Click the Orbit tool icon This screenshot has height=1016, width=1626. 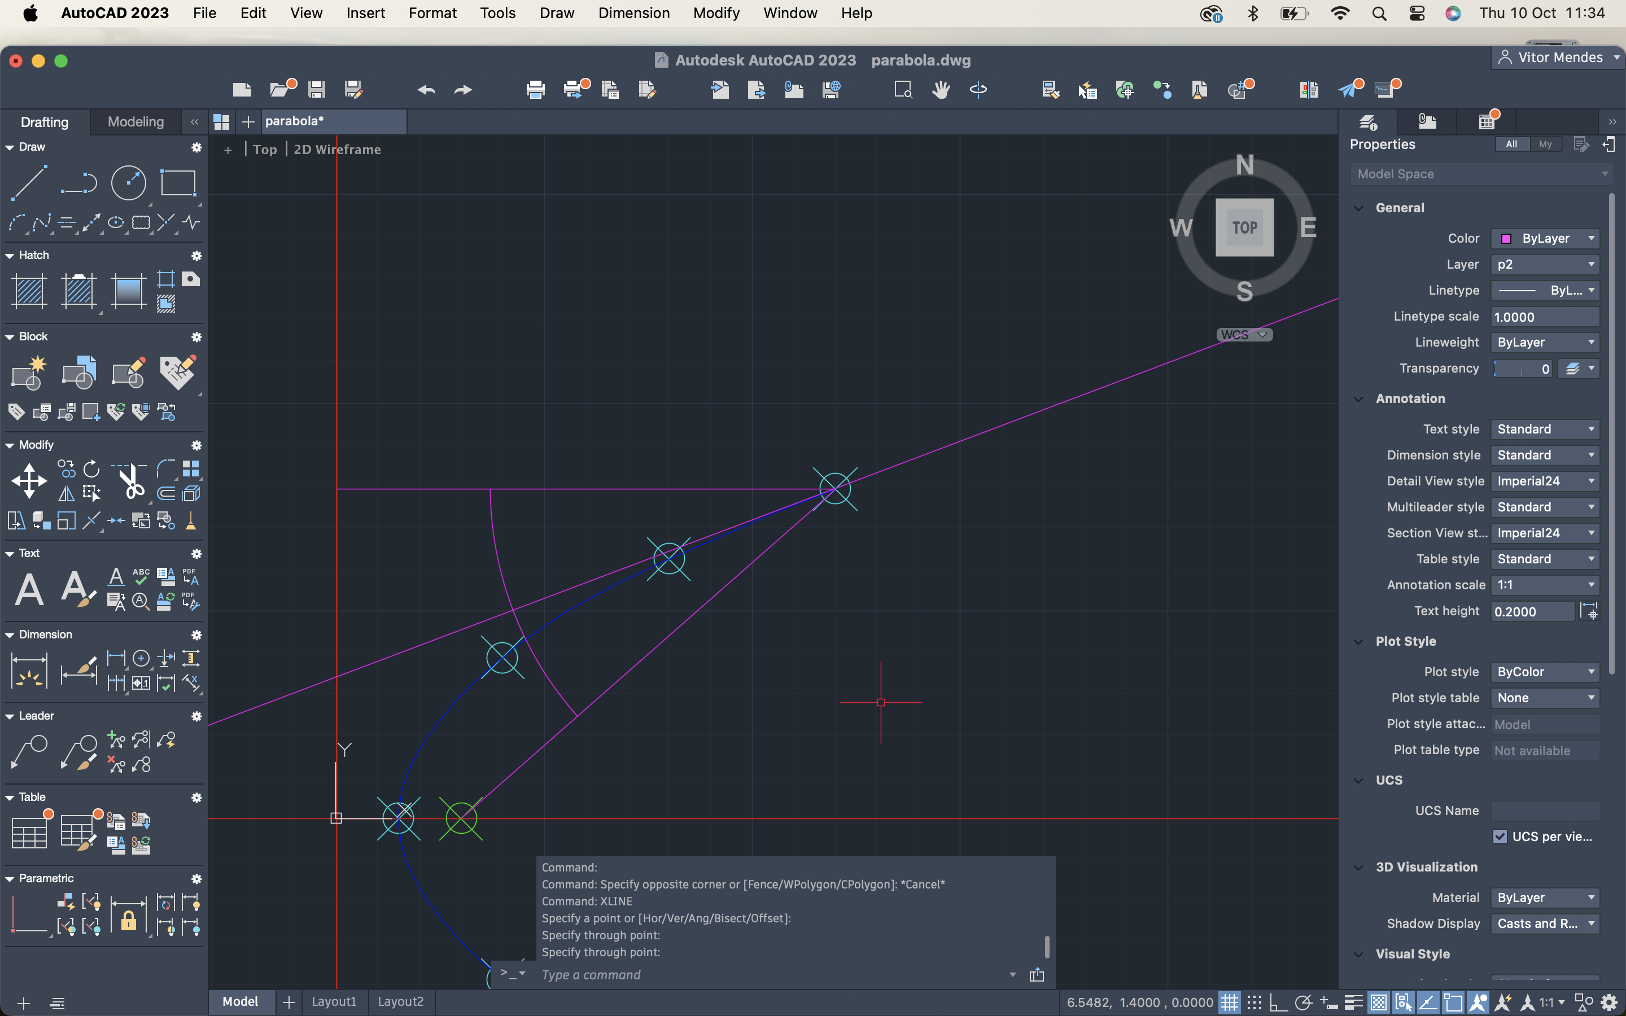click(x=978, y=89)
